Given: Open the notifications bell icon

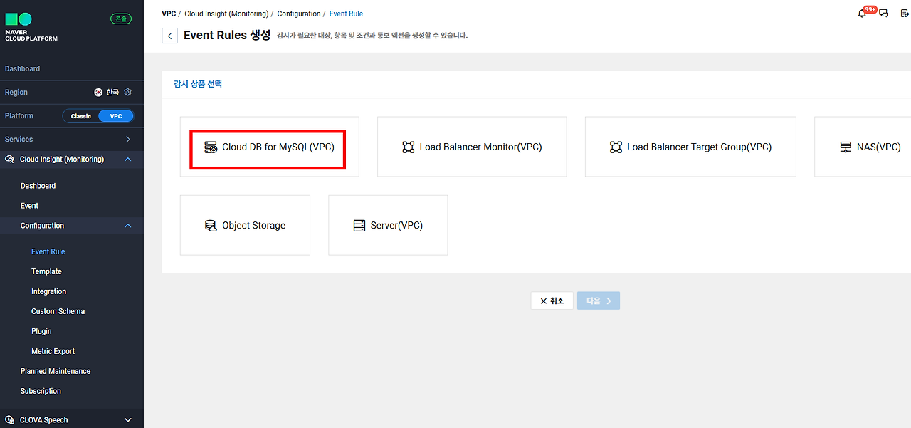Looking at the screenshot, I should [863, 14].
